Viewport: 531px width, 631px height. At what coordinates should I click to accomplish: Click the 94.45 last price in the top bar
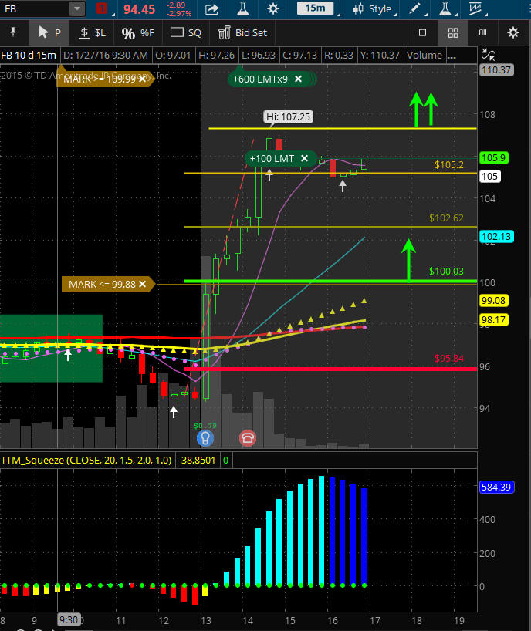[139, 9]
